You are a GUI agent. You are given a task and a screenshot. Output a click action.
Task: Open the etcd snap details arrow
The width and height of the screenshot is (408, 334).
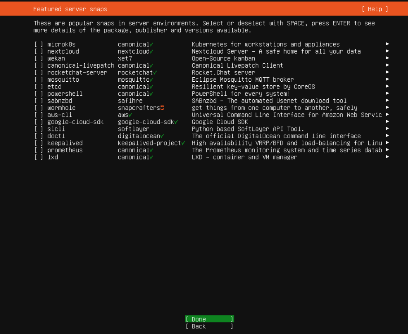(x=386, y=87)
